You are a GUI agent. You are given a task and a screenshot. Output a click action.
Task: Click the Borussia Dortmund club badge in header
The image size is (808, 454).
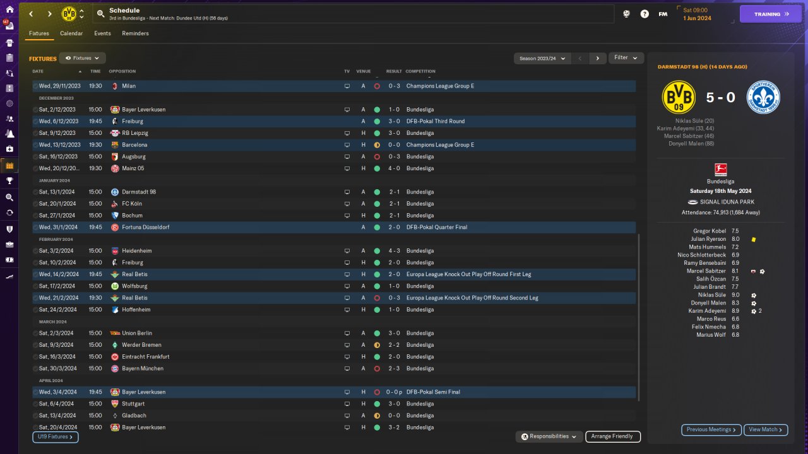(x=69, y=14)
